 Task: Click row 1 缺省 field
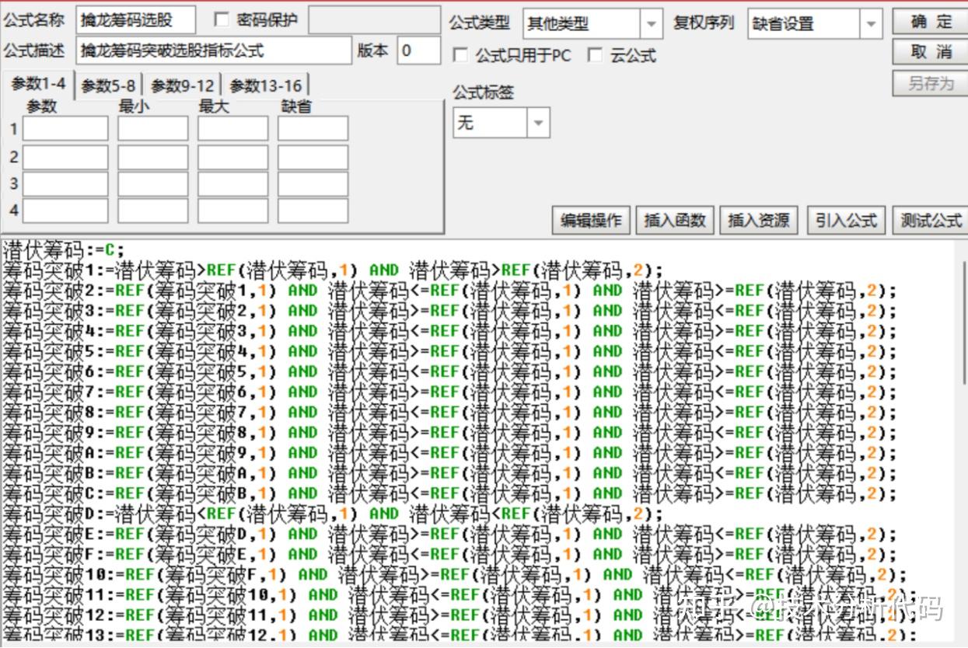313,128
